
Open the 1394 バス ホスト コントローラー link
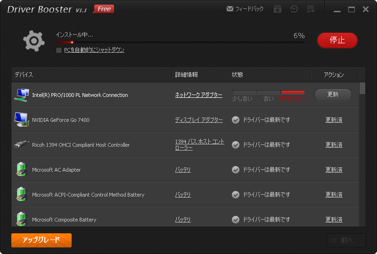[199, 144]
